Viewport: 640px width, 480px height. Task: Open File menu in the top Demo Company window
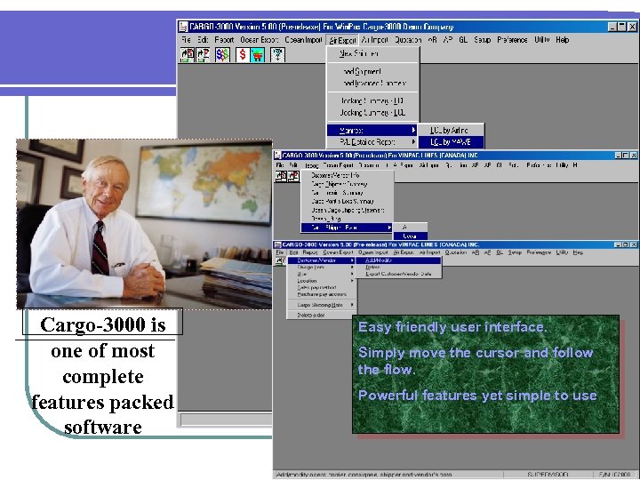click(x=186, y=40)
